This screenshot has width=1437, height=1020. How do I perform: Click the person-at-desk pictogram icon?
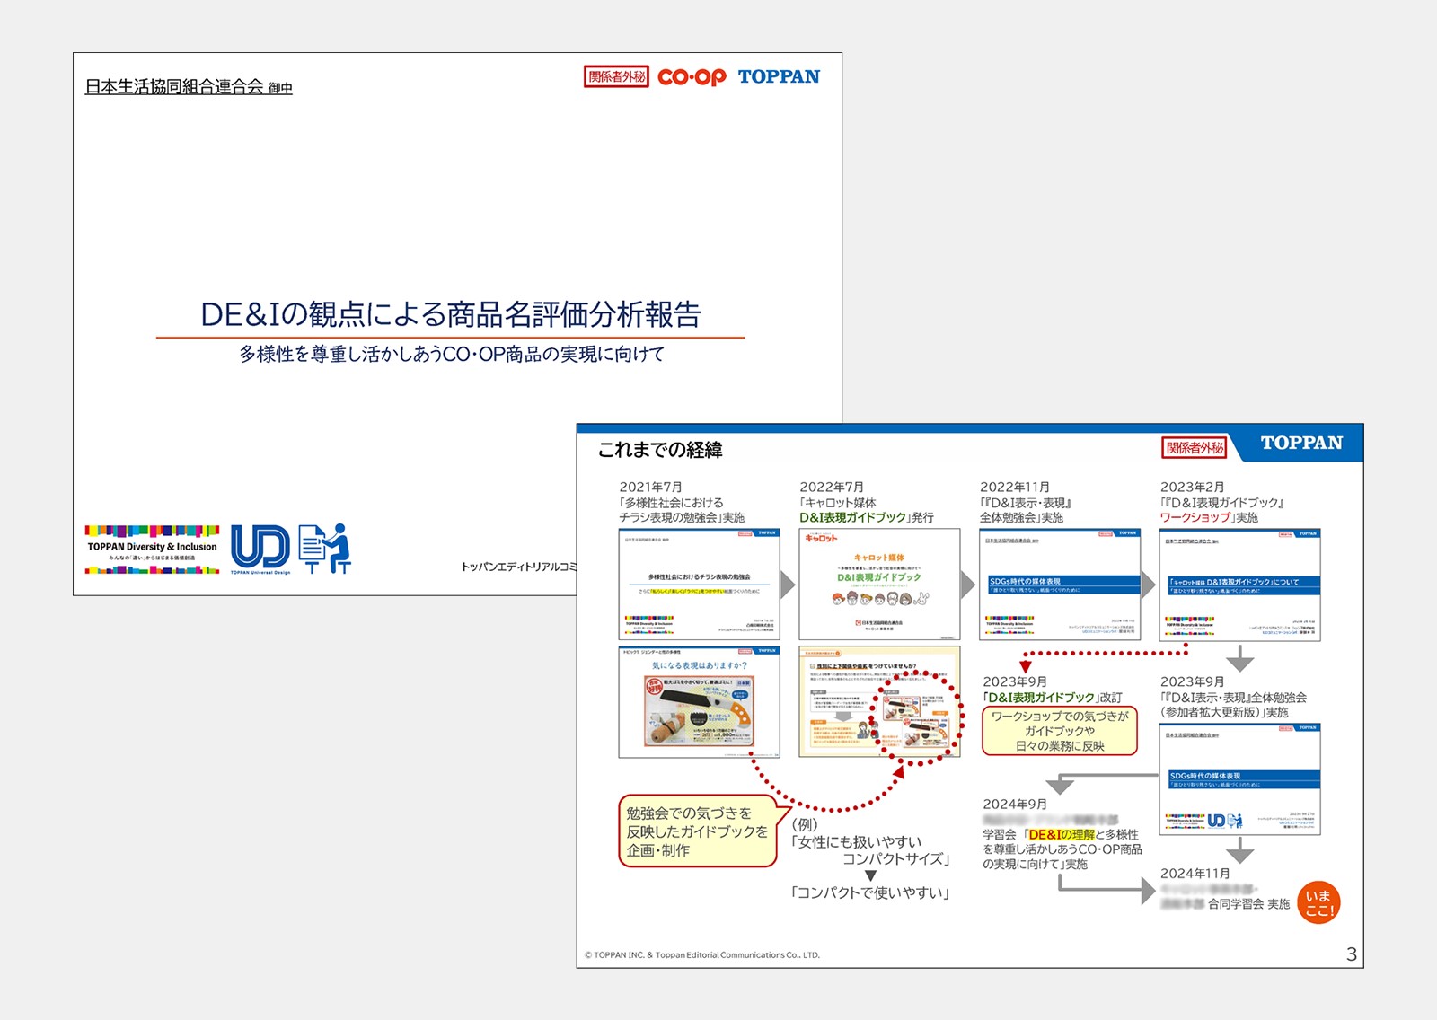point(324,548)
